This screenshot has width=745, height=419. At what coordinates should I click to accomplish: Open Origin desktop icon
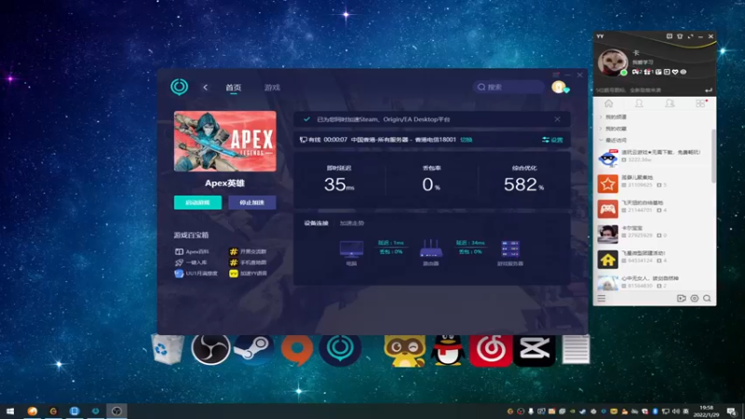pos(297,350)
